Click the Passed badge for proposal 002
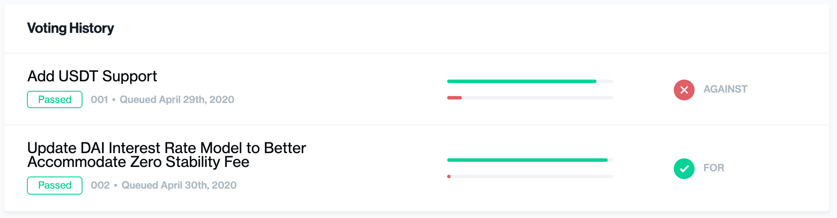The width and height of the screenshot is (837, 218). 55,186
